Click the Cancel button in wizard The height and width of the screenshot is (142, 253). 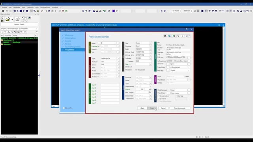point(163,108)
